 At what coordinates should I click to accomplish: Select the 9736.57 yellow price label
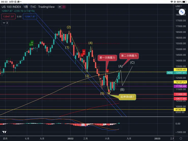point(180,109)
